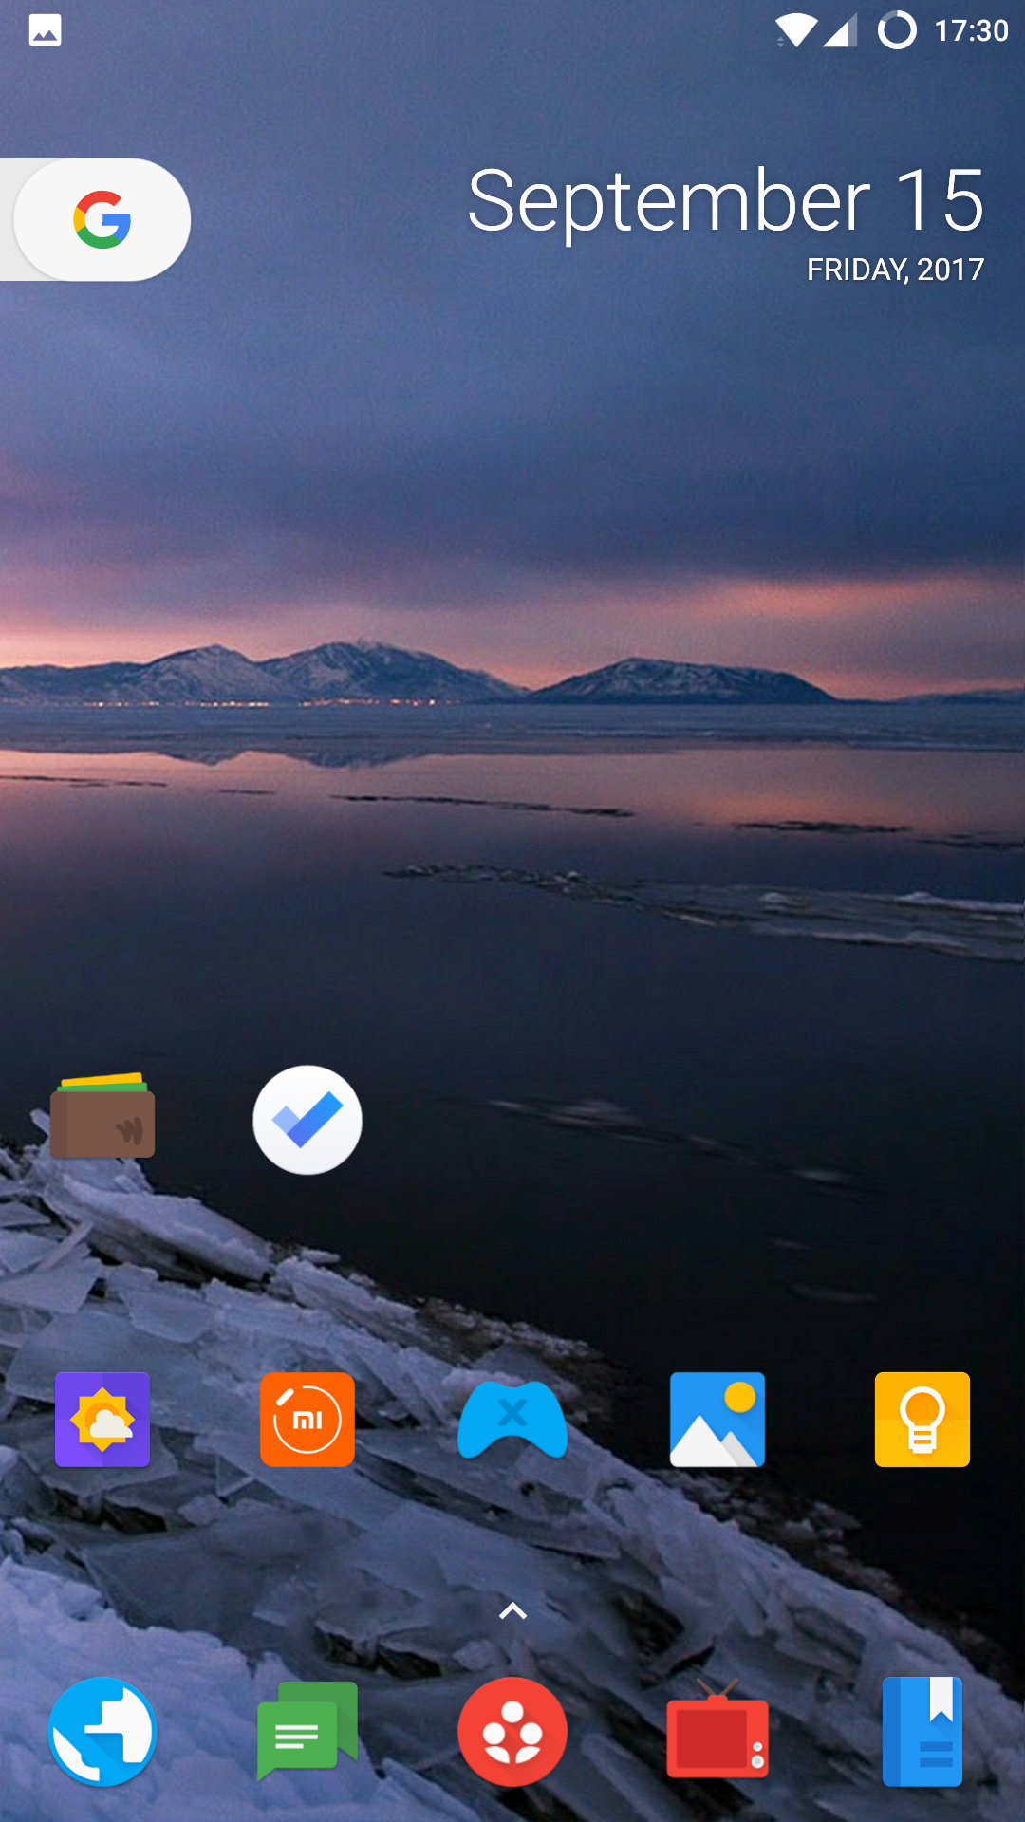
Task: Launch the blue checkmark tasks app
Action: [x=307, y=1120]
